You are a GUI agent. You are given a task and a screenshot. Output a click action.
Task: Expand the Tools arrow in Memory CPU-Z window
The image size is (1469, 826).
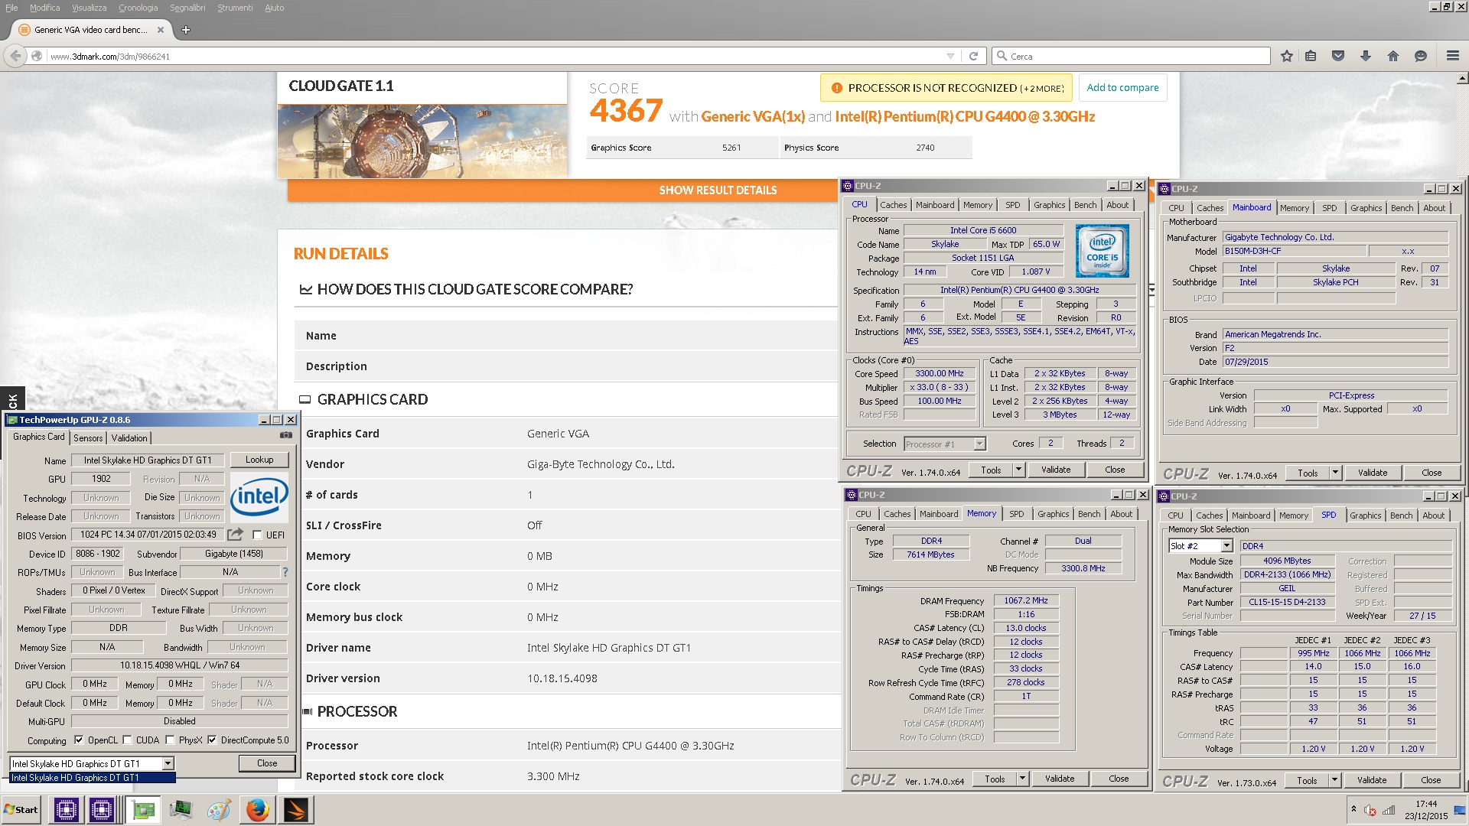(x=1022, y=779)
